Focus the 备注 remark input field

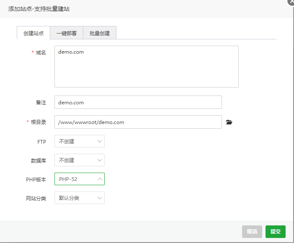click(138, 102)
